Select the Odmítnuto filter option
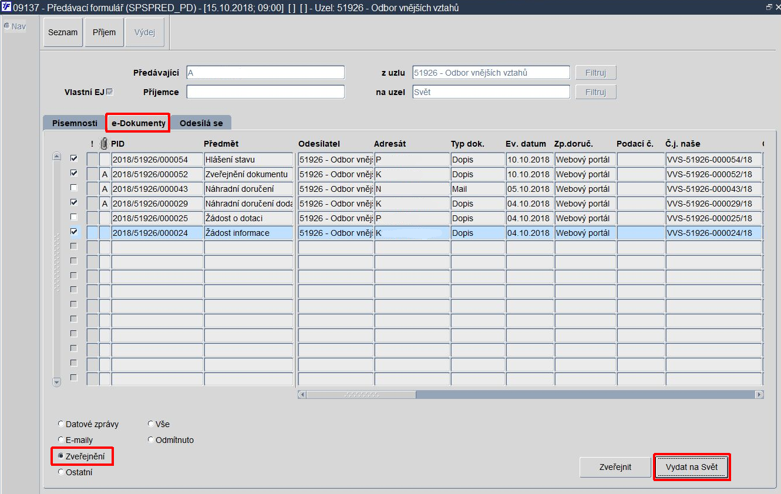This screenshot has width=781, height=494. (151, 439)
